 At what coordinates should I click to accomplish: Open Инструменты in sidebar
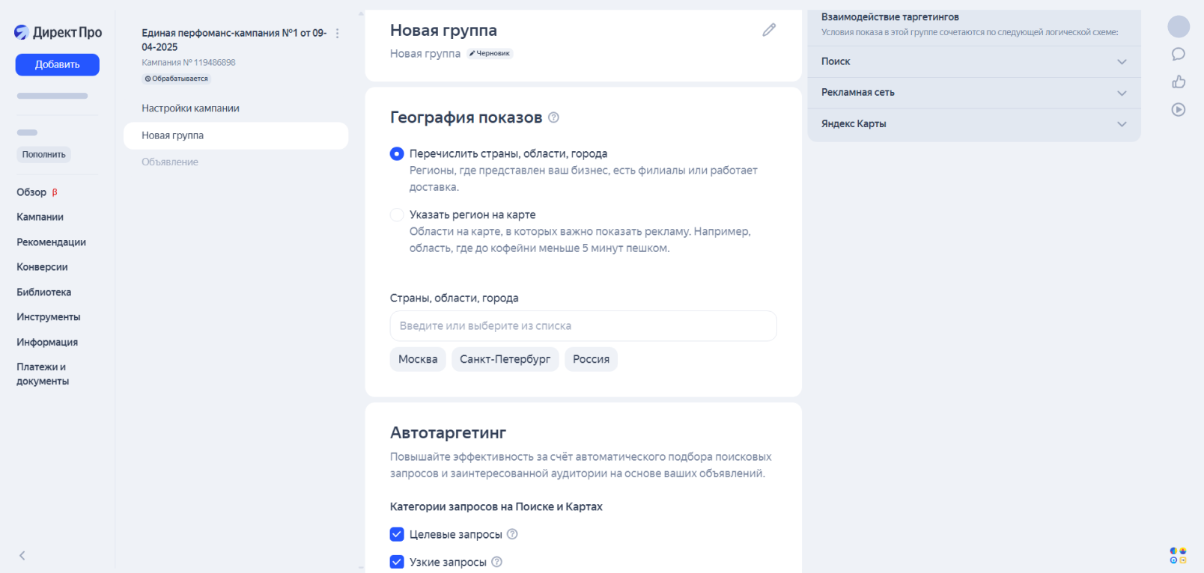point(49,317)
